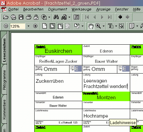Select the Zoom magnifier tool
The height and width of the screenshot is (132, 143).
pyautogui.click(x=98, y=26)
